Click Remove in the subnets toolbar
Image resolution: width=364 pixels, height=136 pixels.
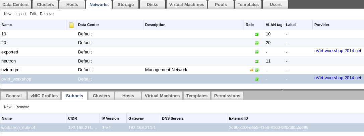[x=22, y=107]
